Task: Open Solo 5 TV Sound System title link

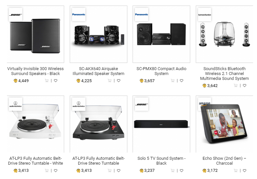Action: [x=161, y=161]
